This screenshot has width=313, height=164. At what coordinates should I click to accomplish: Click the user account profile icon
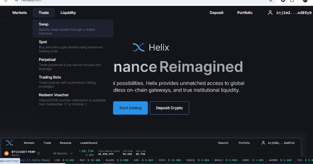pos(270,13)
